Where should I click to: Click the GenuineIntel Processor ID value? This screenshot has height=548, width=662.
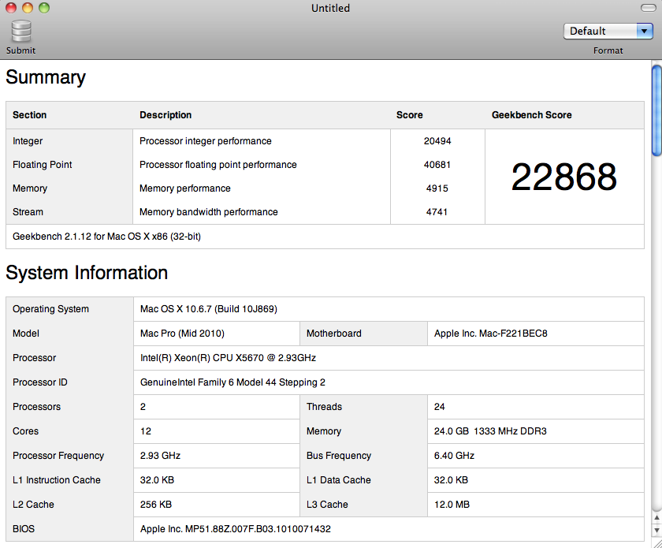pyautogui.click(x=232, y=382)
